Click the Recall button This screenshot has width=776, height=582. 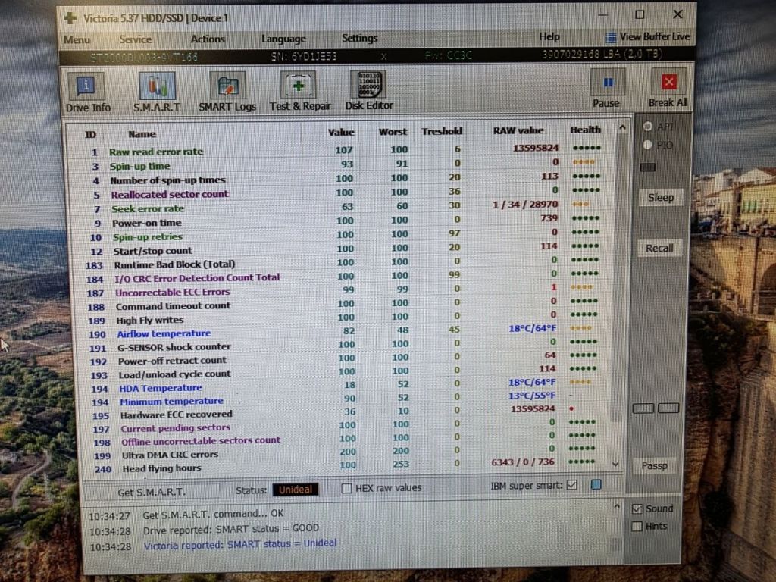point(660,248)
